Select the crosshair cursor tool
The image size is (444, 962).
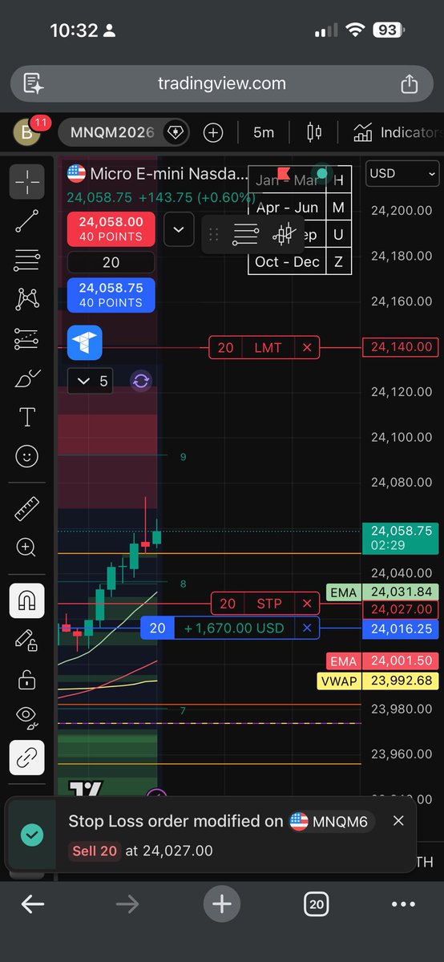[x=26, y=182]
